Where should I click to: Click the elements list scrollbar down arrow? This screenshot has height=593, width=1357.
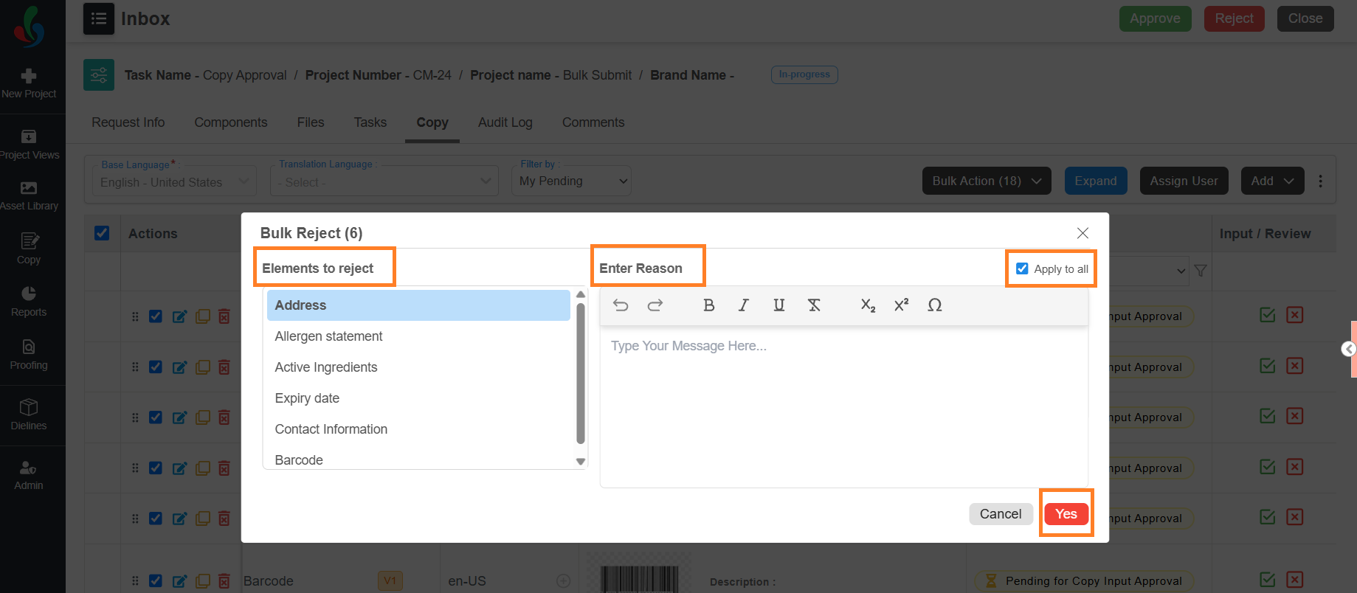point(581,462)
